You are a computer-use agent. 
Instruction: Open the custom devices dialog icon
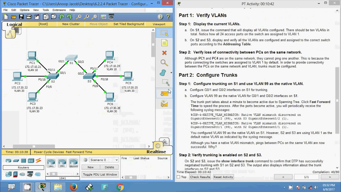pos(111,17)
